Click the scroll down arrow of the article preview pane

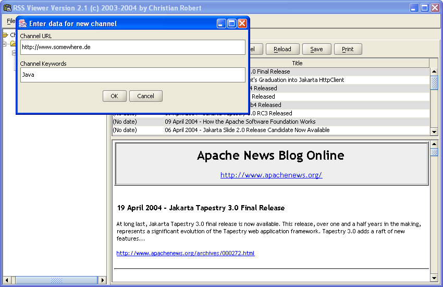click(434, 278)
